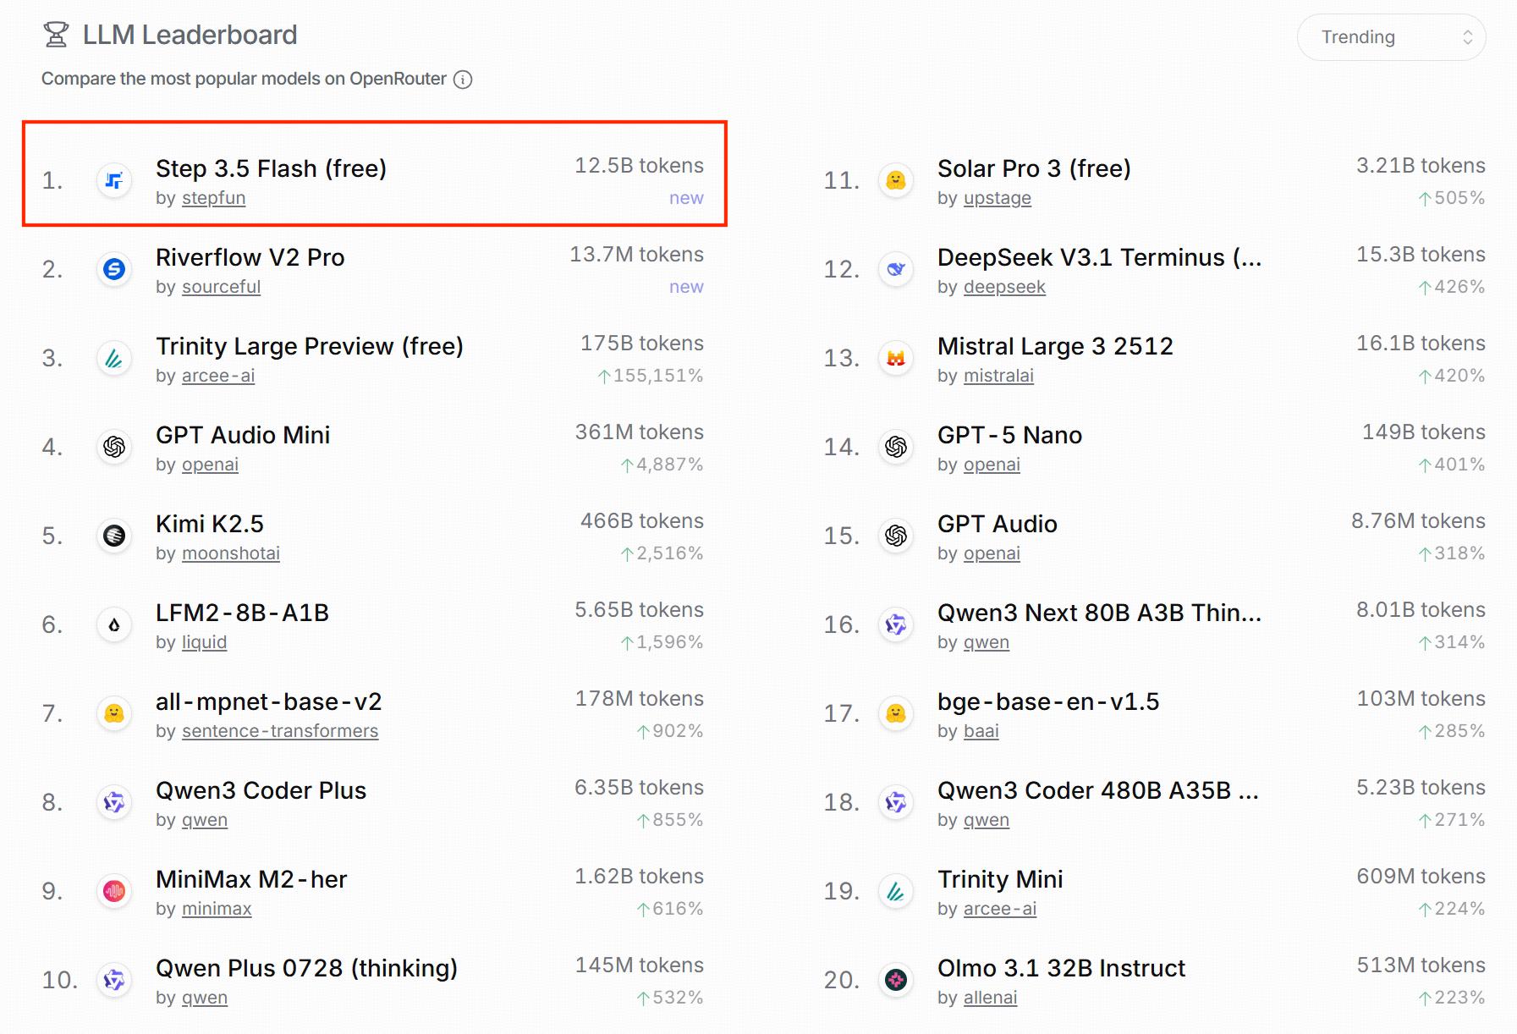Viewport: 1517px width, 1034px height.
Task: Open the Trending sort dropdown
Action: click(x=1391, y=37)
